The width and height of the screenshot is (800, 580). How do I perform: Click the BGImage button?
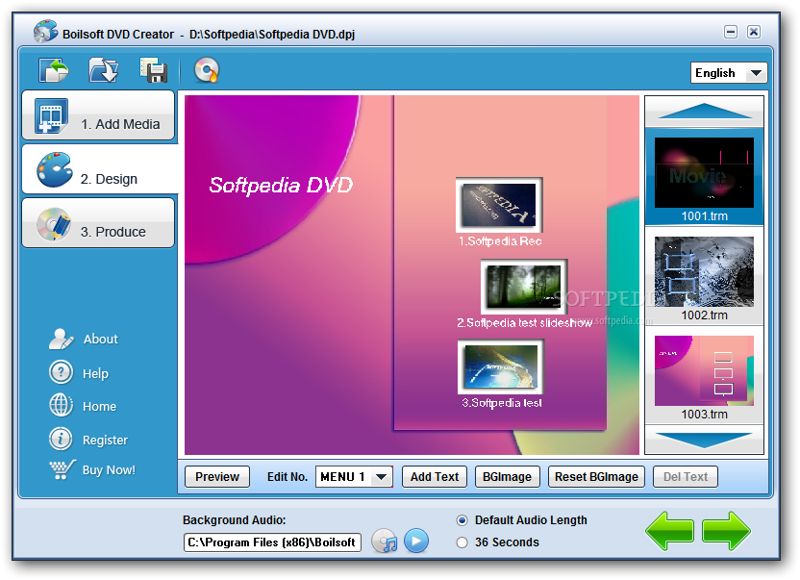507,477
